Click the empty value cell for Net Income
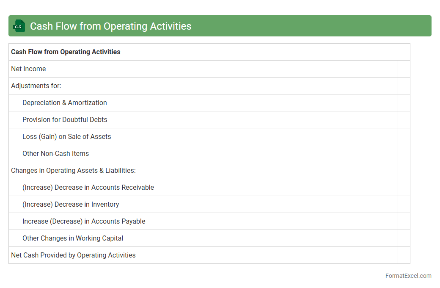Image resolution: width=440 pixels, height=288 pixels. 404,69
